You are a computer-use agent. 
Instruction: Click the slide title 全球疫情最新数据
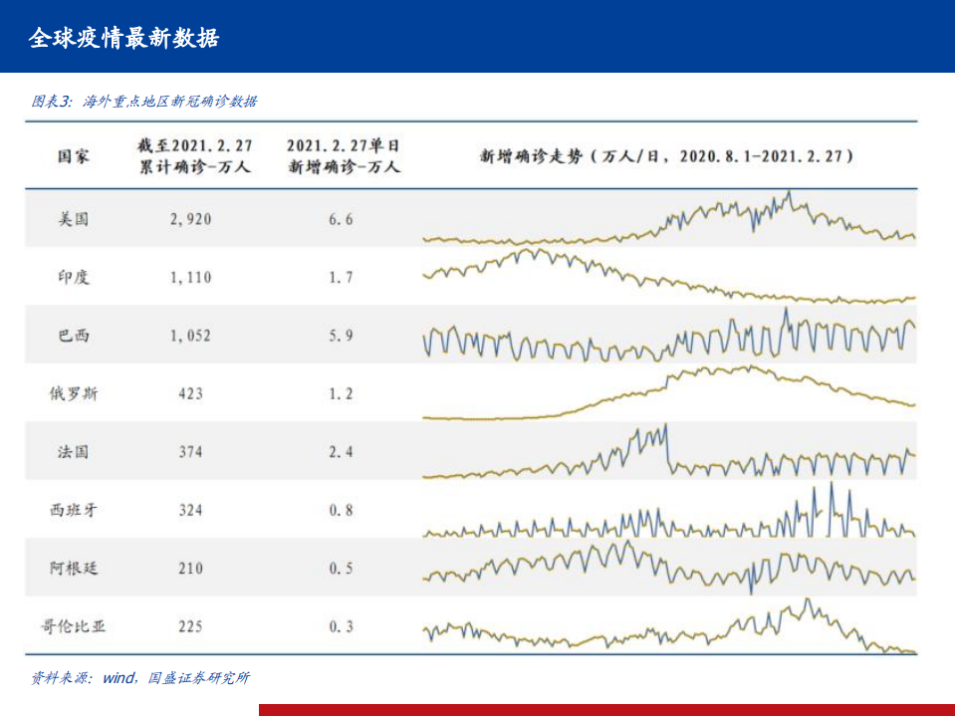click(x=127, y=39)
